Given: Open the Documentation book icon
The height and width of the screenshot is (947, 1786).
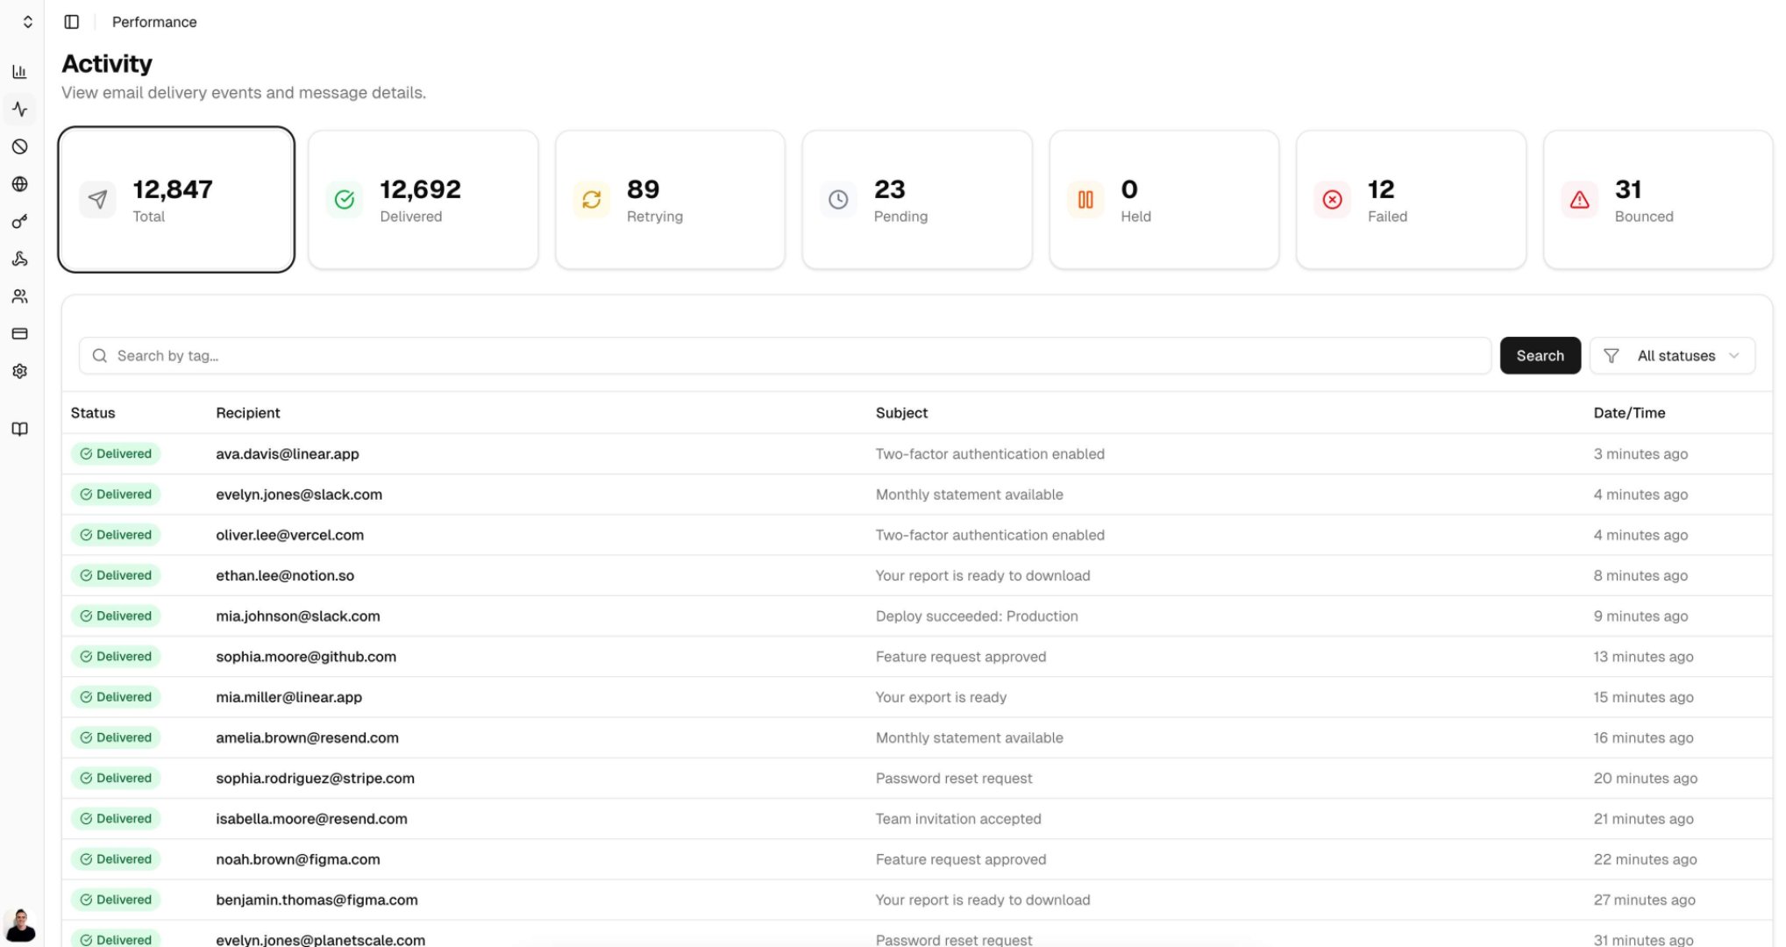Looking at the screenshot, I should click(x=19, y=429).
